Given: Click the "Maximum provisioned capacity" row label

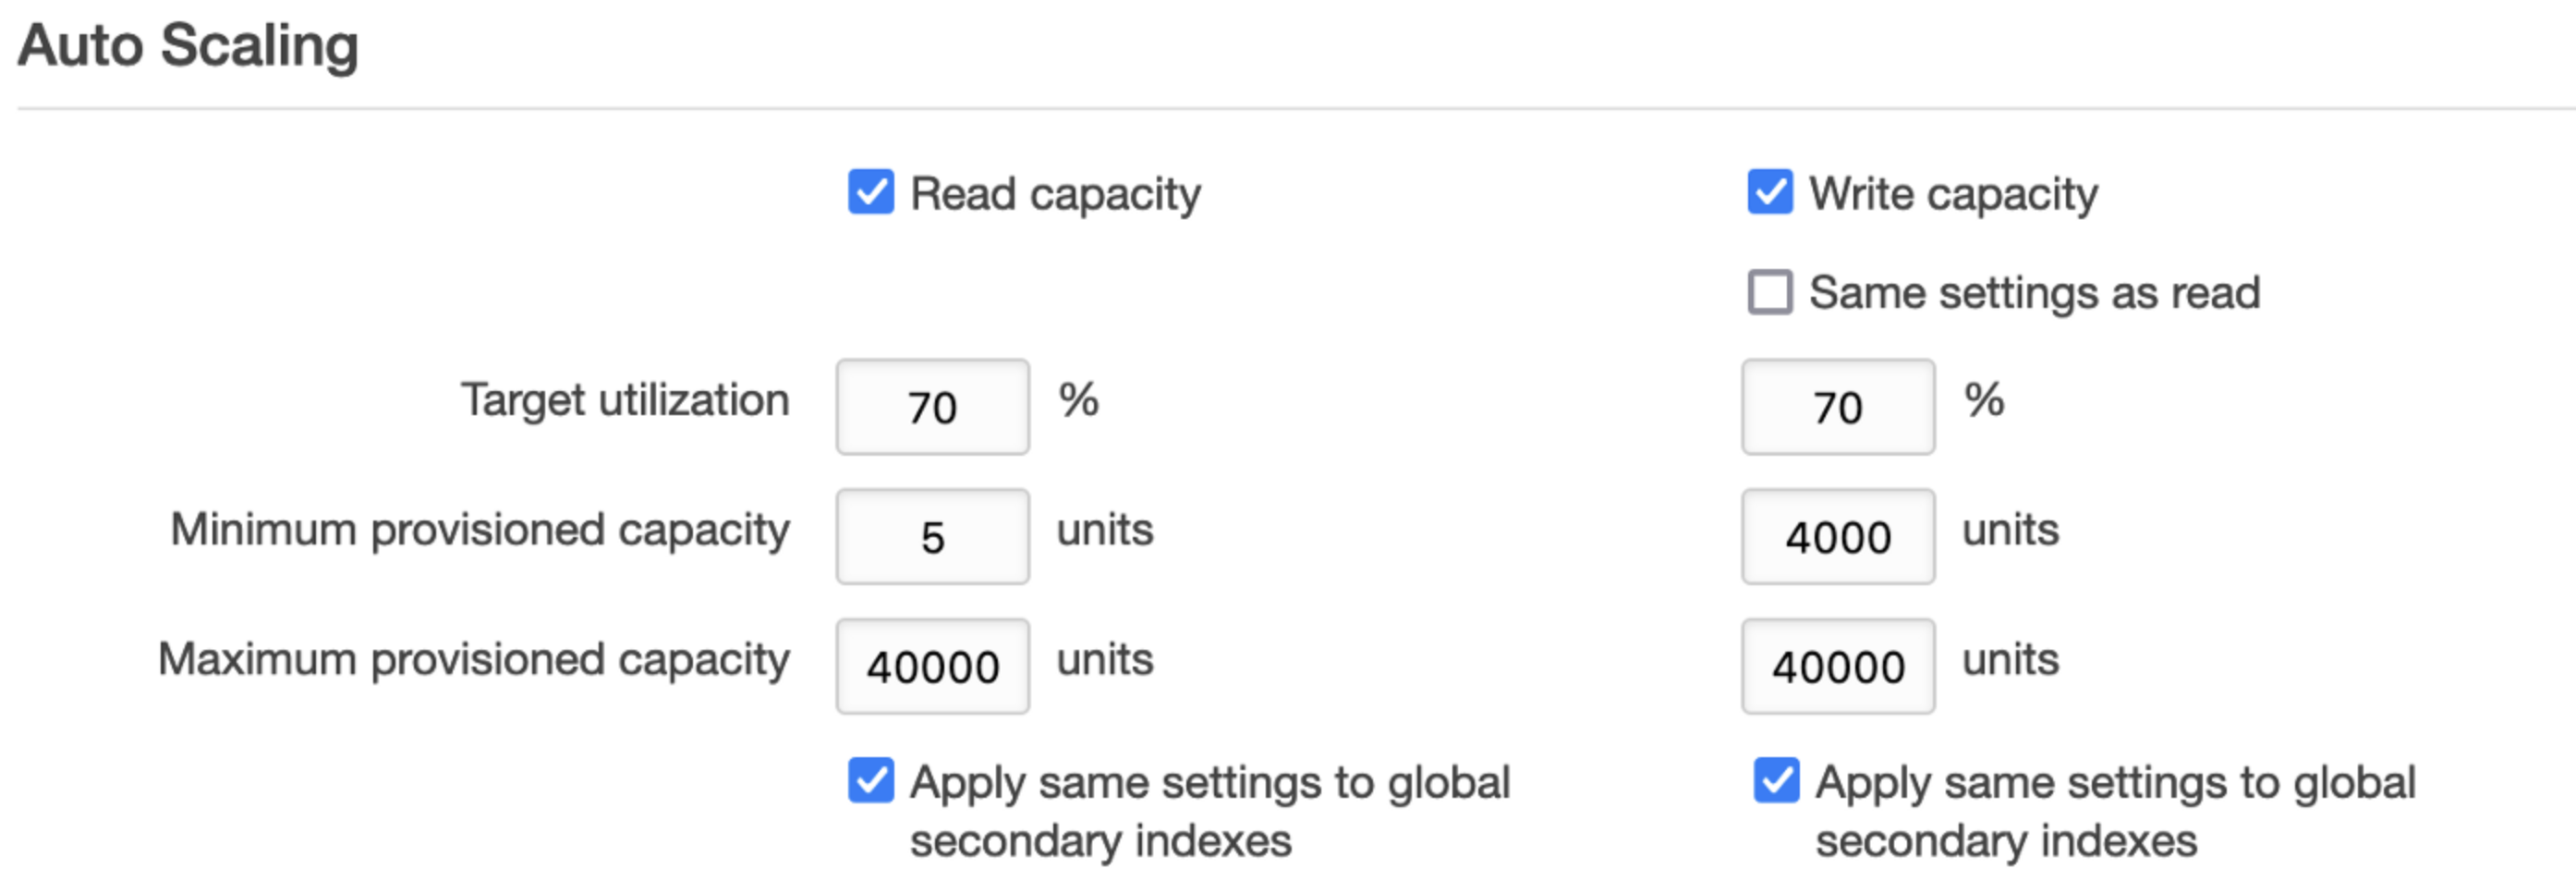Looking at the screenshot, I should tap(474, 660).
